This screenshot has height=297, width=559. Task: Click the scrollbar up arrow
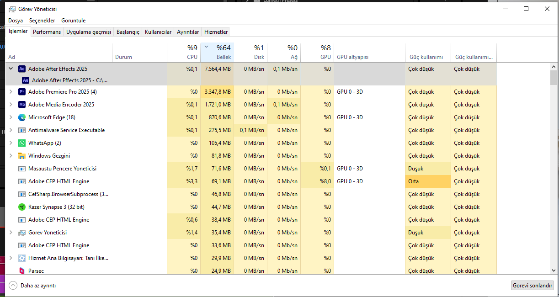tap(554, 67)
